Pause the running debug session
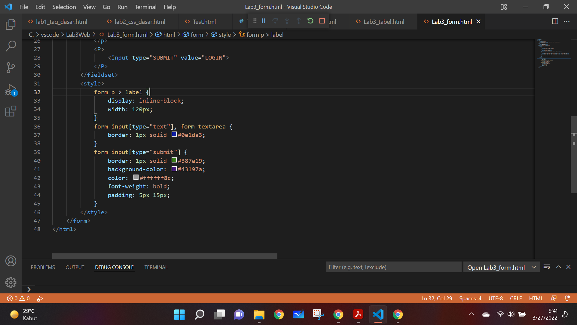This screenshot has width=577, height=325. (x=264, y=21)
